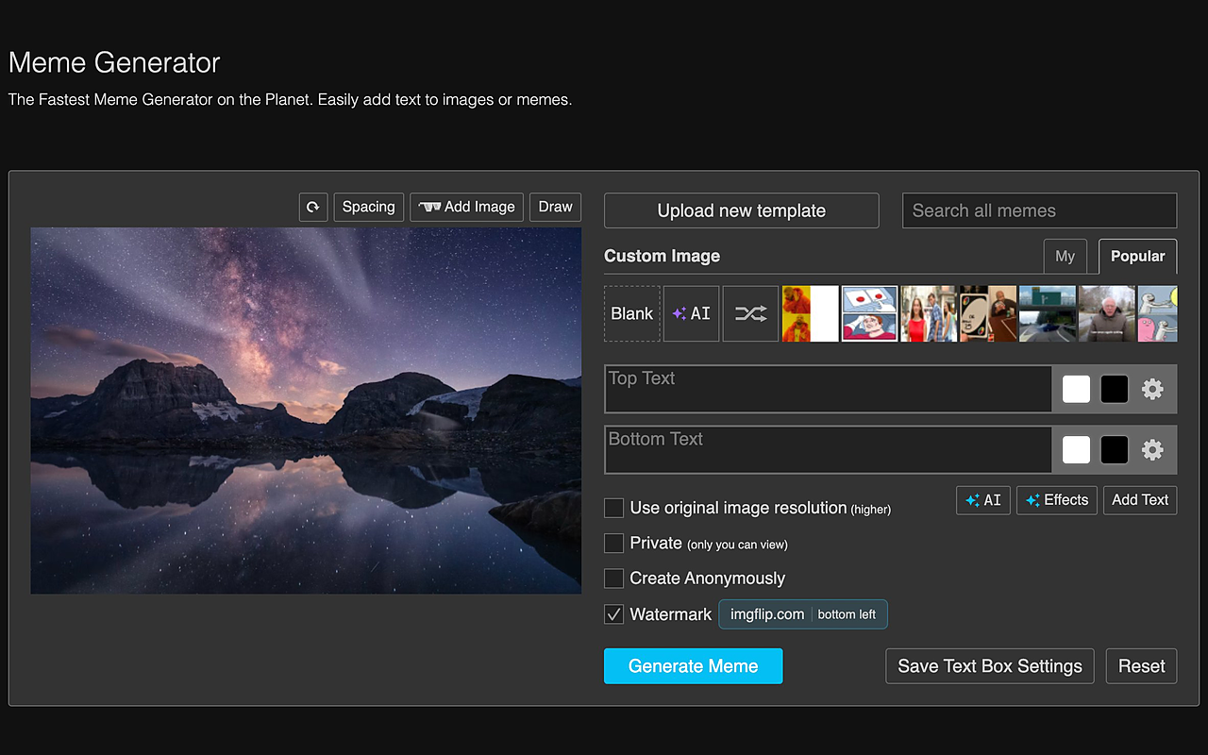The image size is (1208, 755).
Task: Add Image with the sunglasses button
Action: pyautogui.click(x=467, y=207)
